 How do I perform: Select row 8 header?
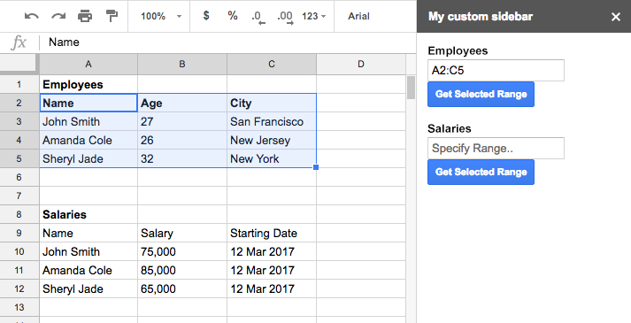point(19,214)
